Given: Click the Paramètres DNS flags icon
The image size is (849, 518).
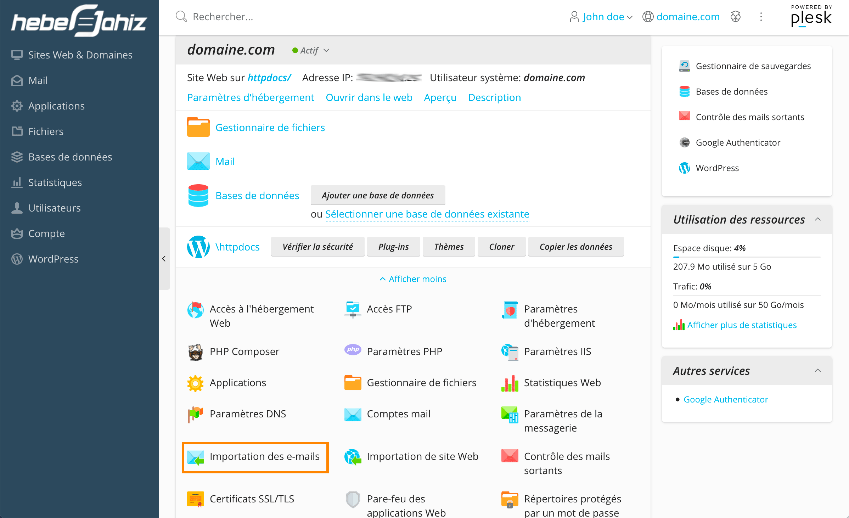Looking at the screenshot, I should click(195, 414).
